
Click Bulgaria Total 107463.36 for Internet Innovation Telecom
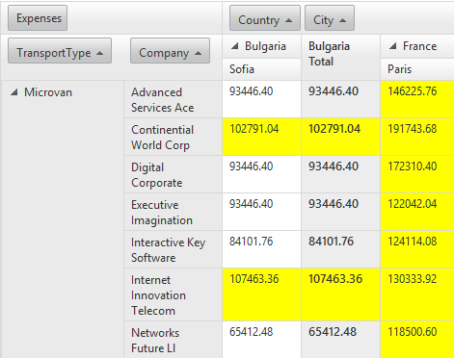[340, 294]
